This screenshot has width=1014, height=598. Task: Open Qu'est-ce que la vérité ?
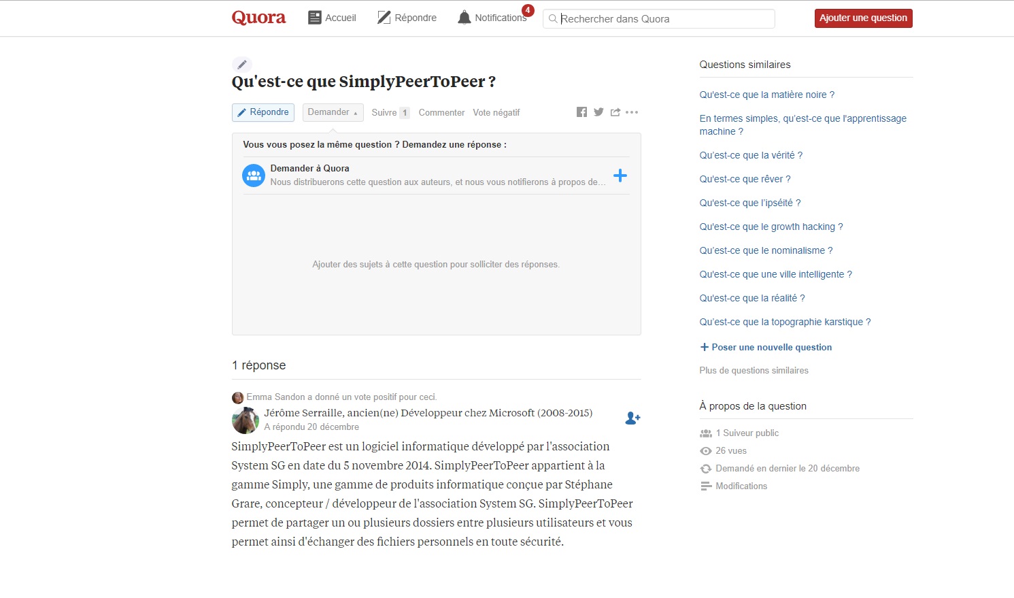point(751,155)
